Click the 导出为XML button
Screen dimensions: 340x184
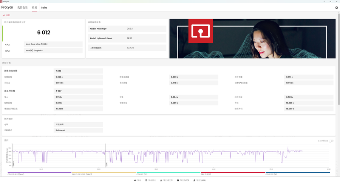tap(199, 180)
